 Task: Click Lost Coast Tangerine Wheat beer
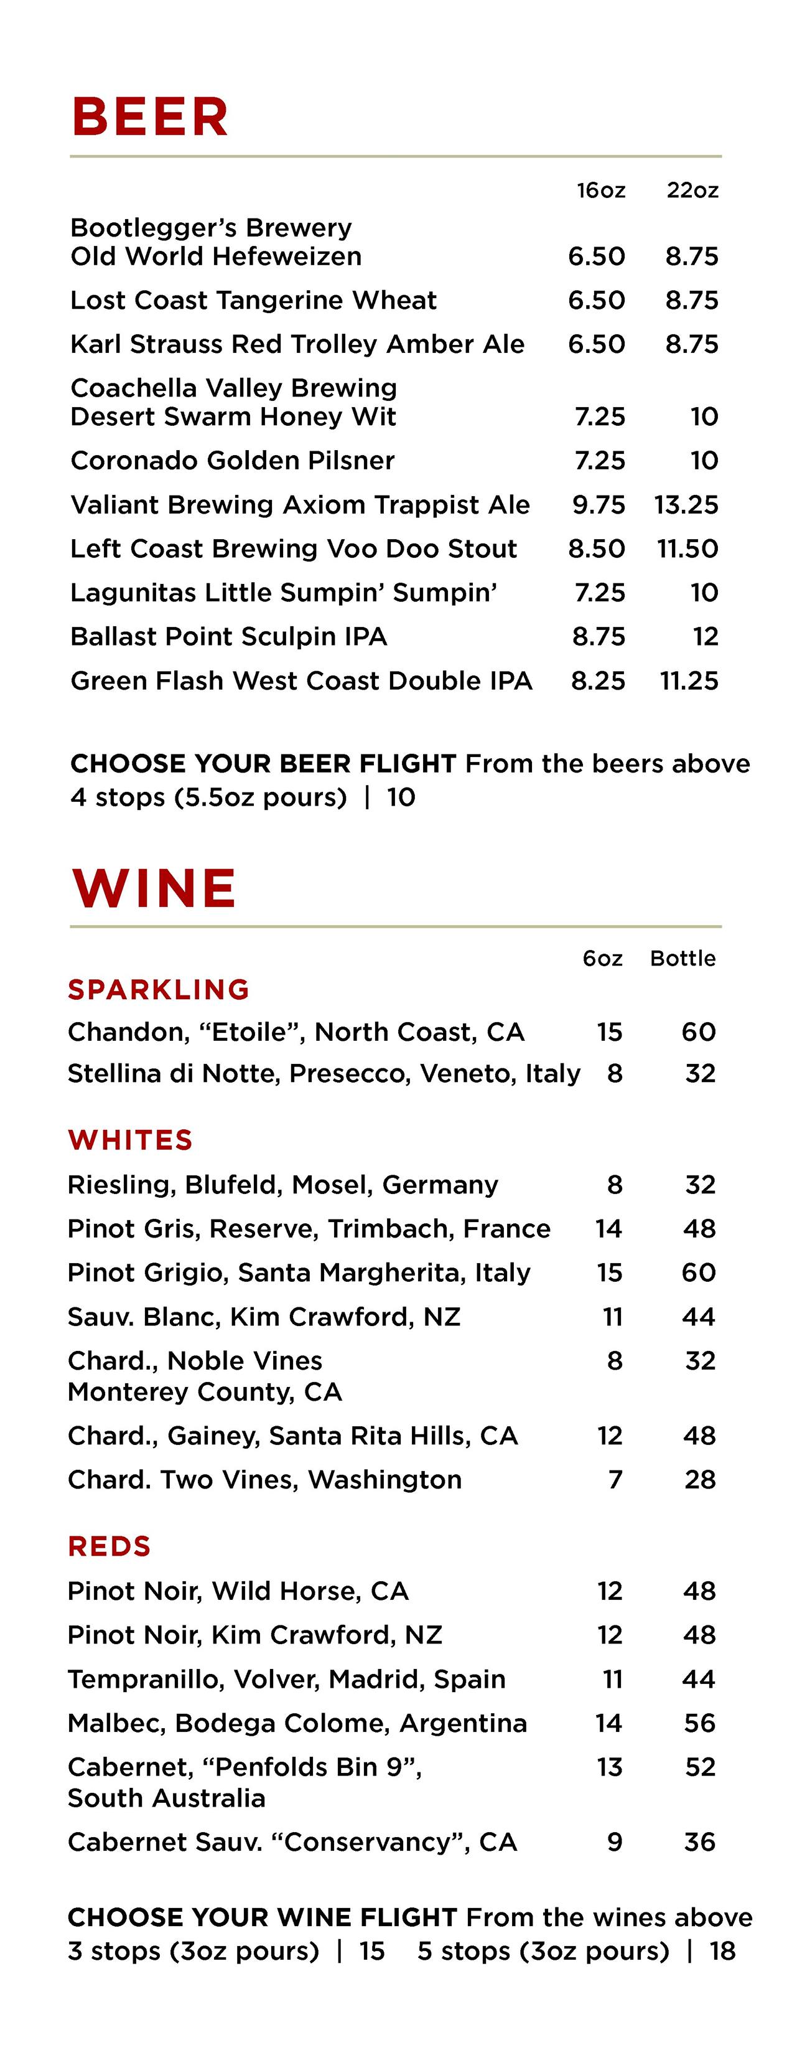pos(253,300)
